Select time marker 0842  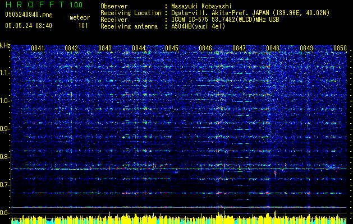[71, 48]
